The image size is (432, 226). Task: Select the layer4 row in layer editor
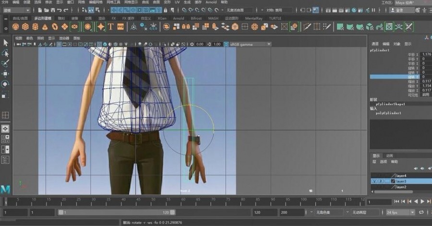(401, 176)
